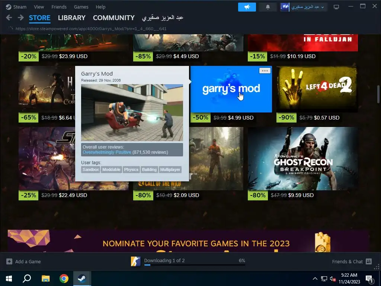This screenshot has height=286, width=381.
Task: Click the -65% discount badge
Action: (x=29, y=117)
